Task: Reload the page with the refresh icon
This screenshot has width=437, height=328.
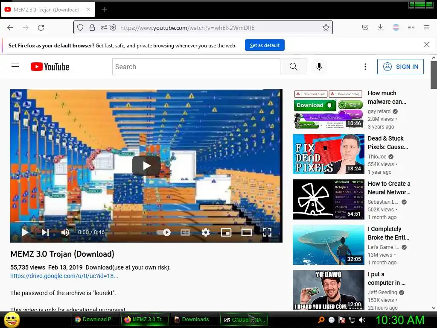Action: tap(41, 28)
